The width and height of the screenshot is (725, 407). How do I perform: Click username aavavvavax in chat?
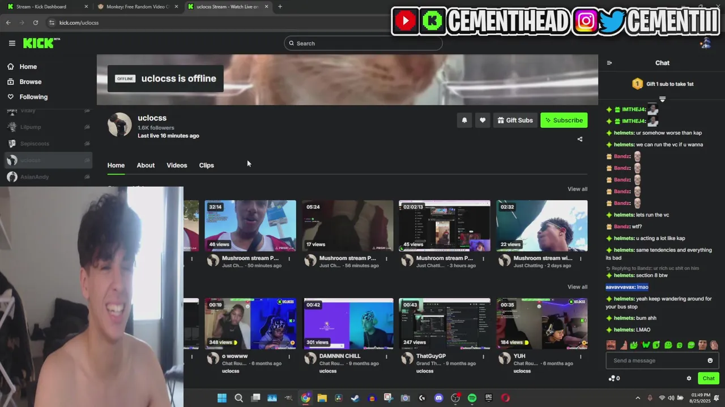click(620, 287)
